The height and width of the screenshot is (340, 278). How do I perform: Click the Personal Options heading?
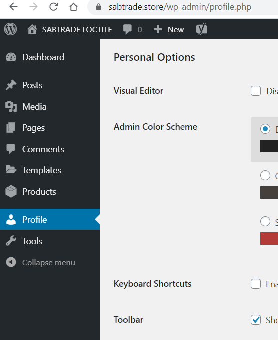click(154, 57)
